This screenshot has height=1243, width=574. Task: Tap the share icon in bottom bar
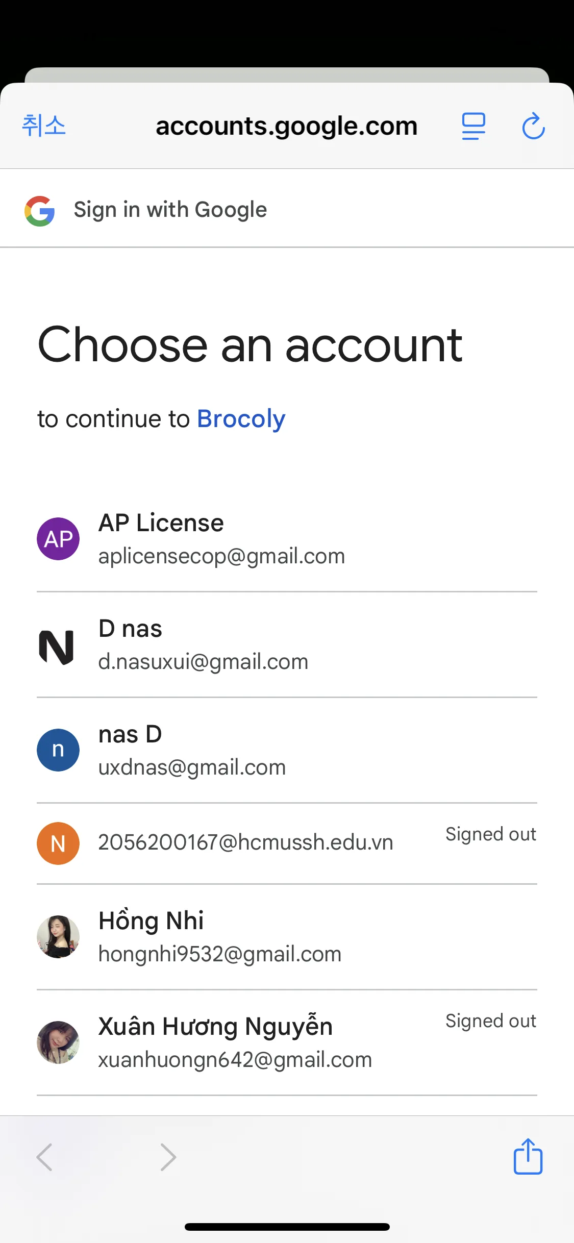pos(528,1156)
